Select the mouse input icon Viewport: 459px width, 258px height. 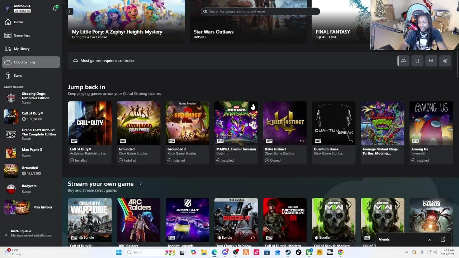417,61
